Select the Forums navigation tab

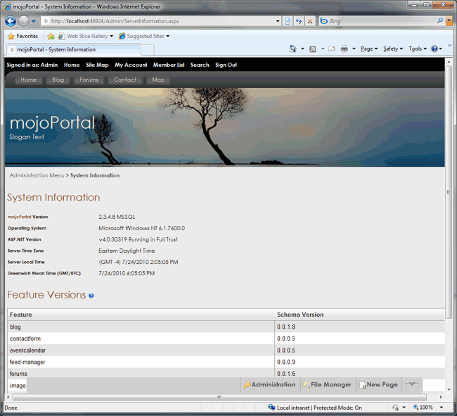tap(89, 80)
